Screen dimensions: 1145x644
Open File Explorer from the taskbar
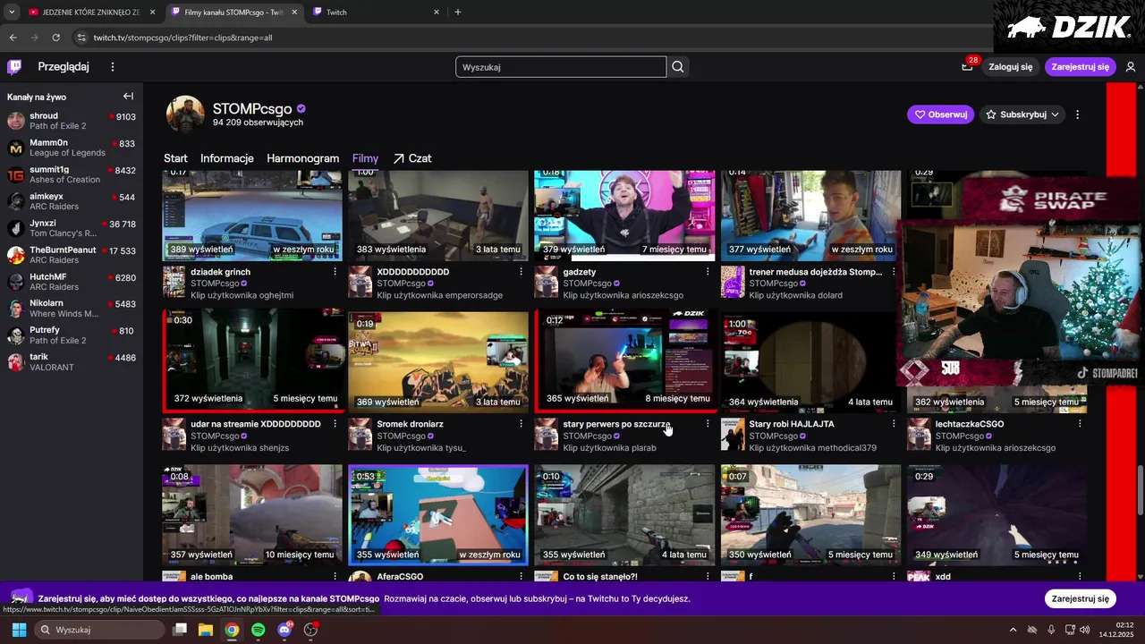coord(206,630)
